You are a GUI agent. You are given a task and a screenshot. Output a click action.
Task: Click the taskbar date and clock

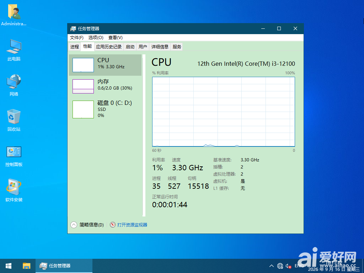[x=334, y=266]
